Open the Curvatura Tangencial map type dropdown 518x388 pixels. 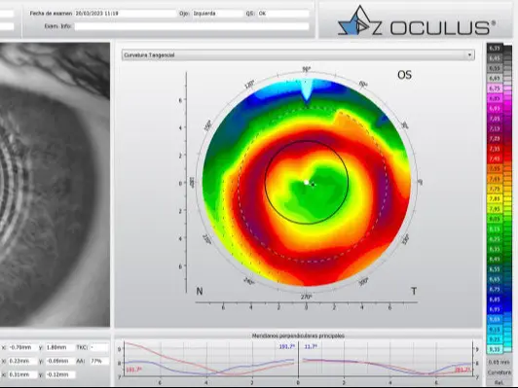coord(298,54)
